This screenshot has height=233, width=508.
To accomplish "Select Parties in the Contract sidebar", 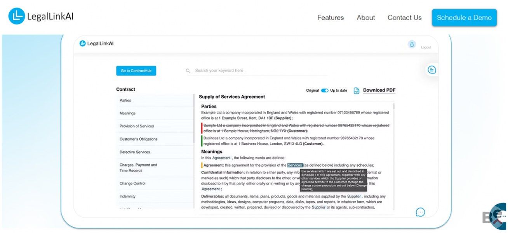I will 155,100.
